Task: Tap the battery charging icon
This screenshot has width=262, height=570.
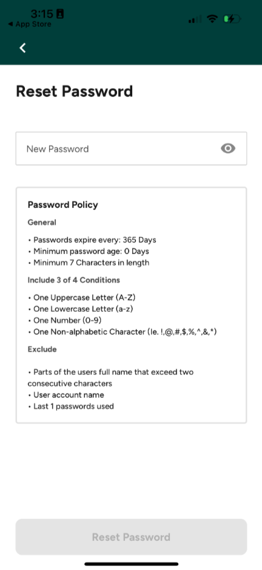Action: tap(232, 19)
